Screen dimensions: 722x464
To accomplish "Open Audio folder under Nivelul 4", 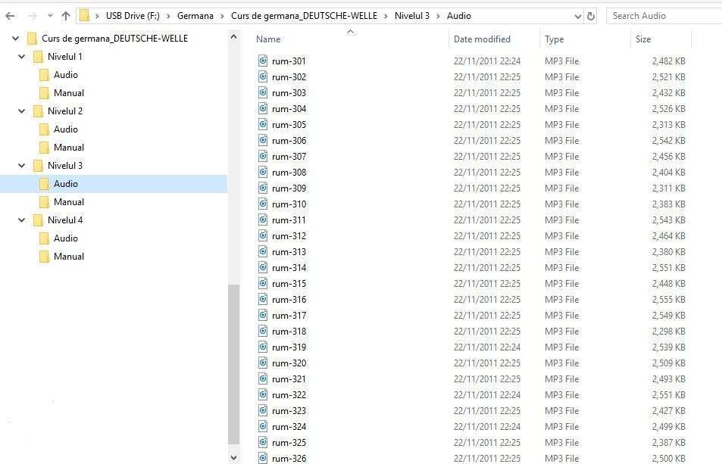I will point(66,238).
